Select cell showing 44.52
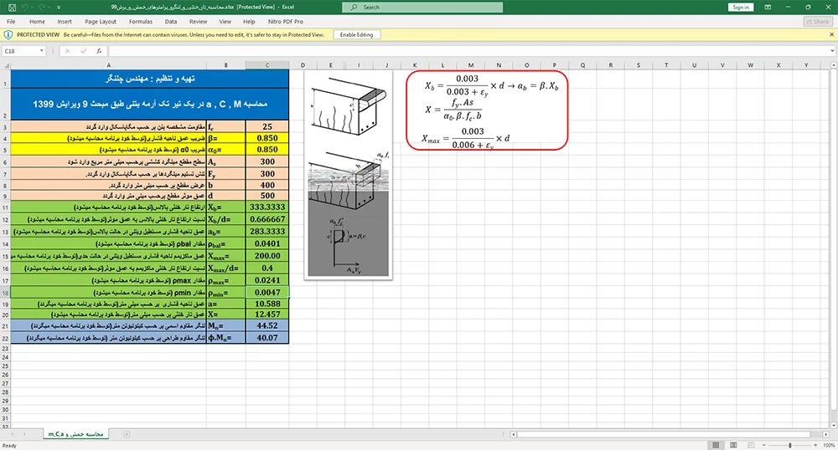 click(x=267, y=325)
